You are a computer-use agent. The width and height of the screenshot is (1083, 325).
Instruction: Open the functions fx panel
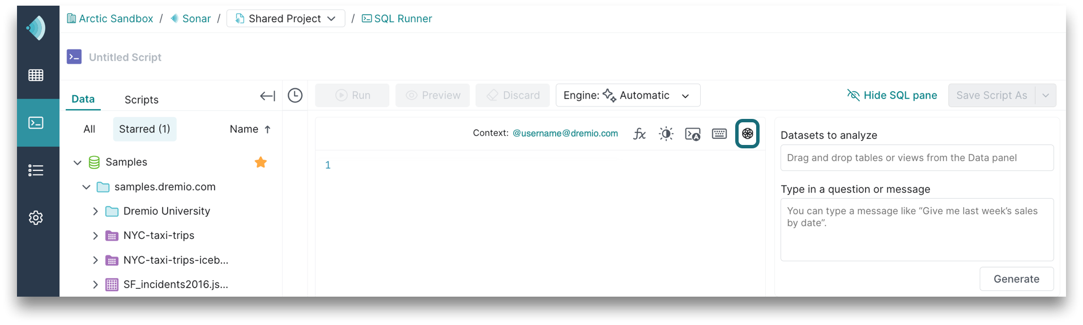639,134
